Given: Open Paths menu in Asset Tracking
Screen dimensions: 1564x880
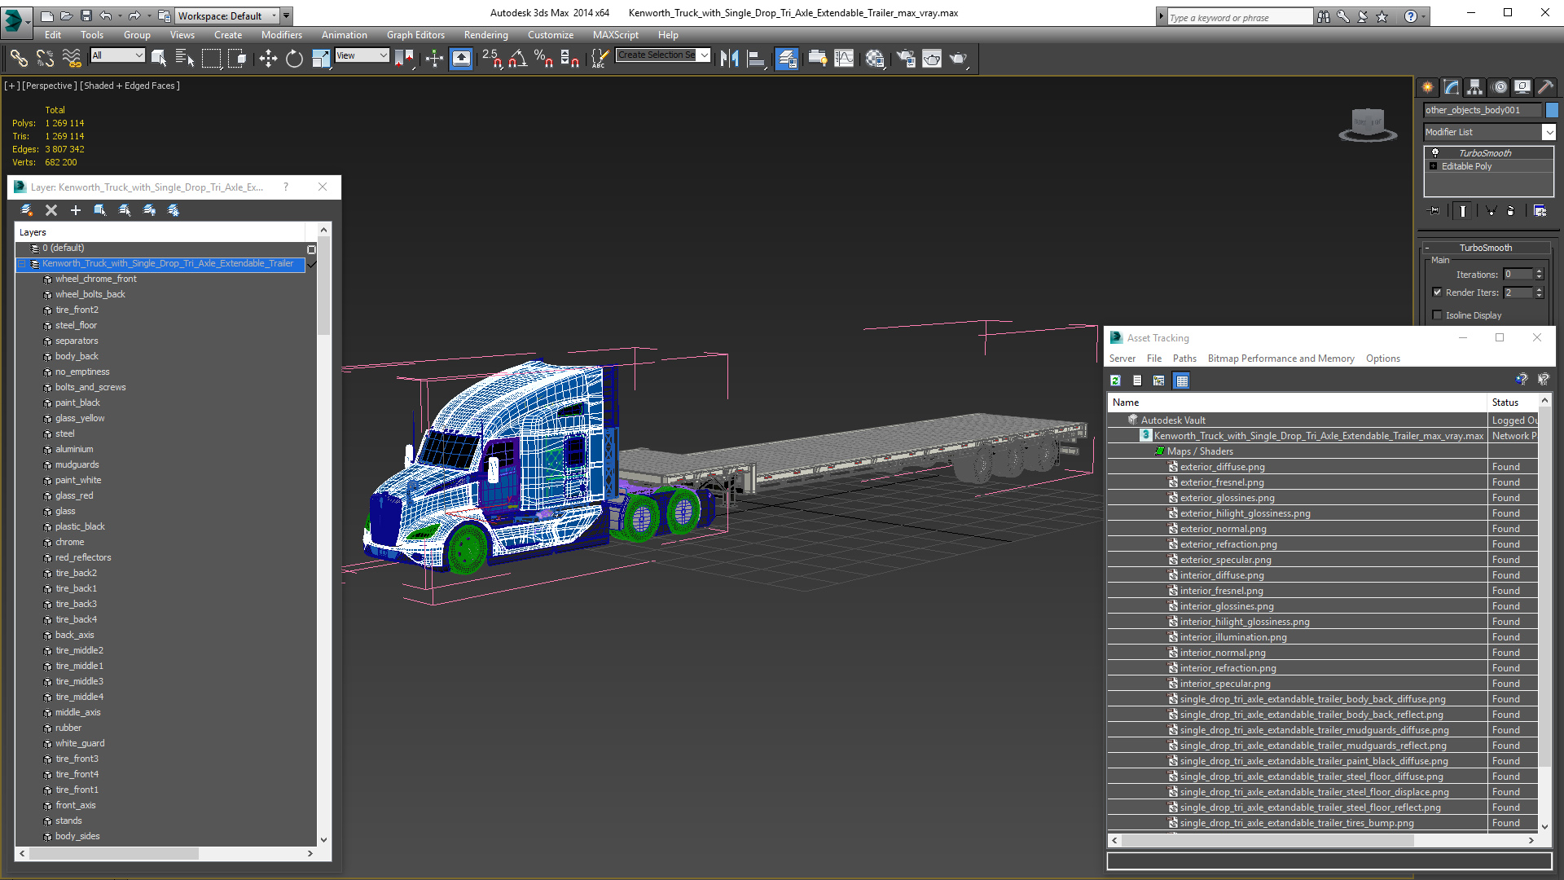Looking at the screenshot, I should 1184,359.
